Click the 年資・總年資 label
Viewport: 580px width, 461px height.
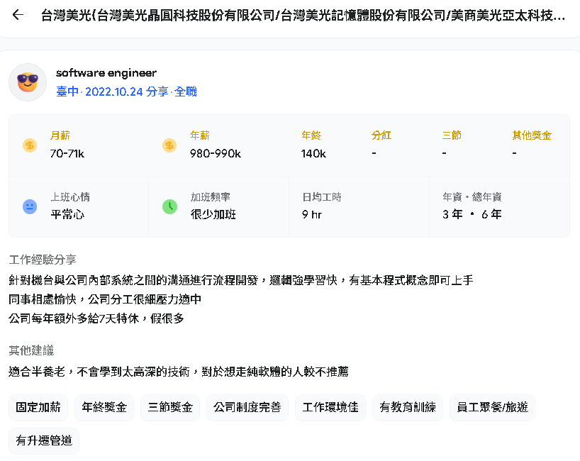(472, 197)
